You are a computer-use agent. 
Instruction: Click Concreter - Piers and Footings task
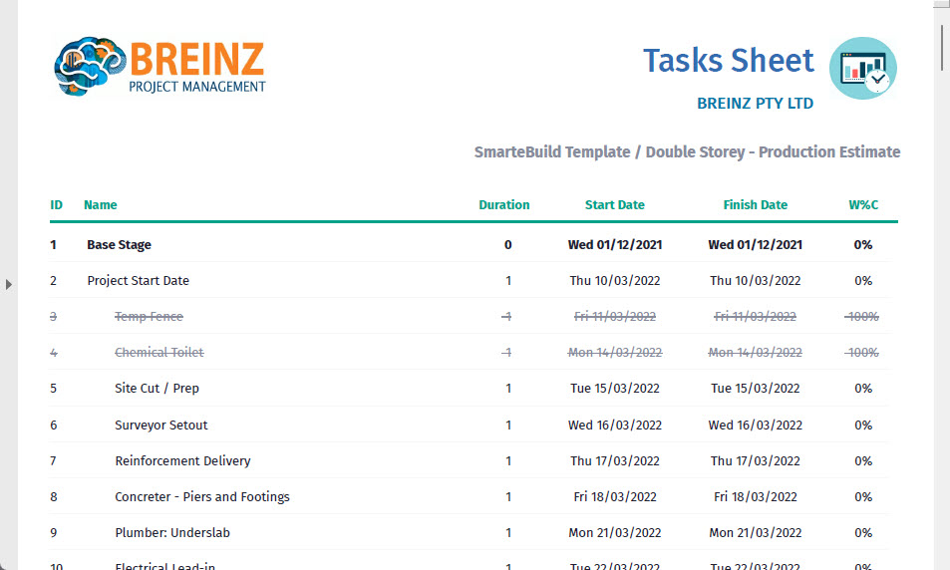[x=201, y=497]
